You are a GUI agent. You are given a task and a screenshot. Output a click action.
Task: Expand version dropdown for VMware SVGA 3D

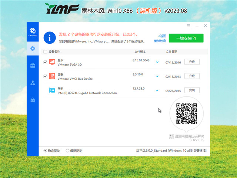(x=157, y=62)
